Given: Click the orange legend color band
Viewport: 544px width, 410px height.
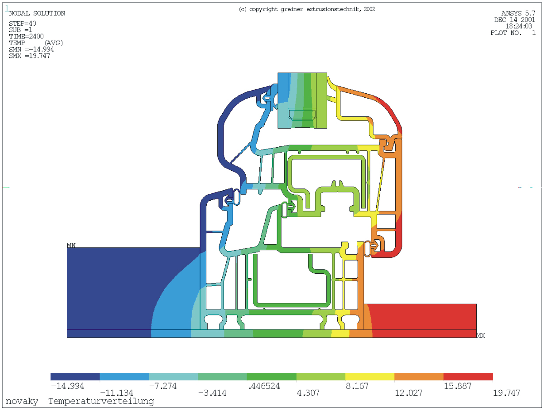Looking at the screenshot, I should (x=419, y=377).
